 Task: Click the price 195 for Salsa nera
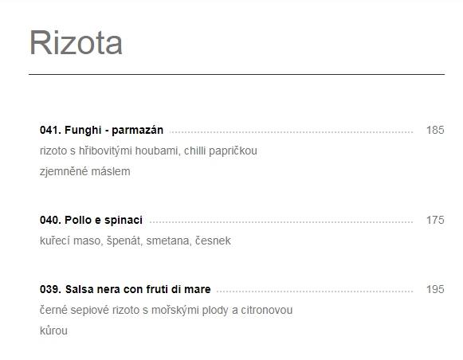click(x=435, y=289)
